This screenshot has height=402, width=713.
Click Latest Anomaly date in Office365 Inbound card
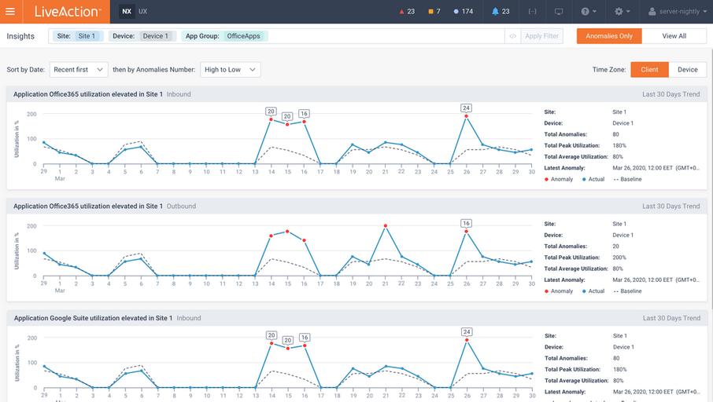[x=656, y=168]
